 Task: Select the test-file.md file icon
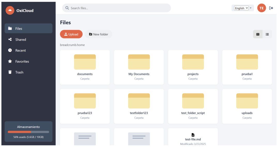193,135
